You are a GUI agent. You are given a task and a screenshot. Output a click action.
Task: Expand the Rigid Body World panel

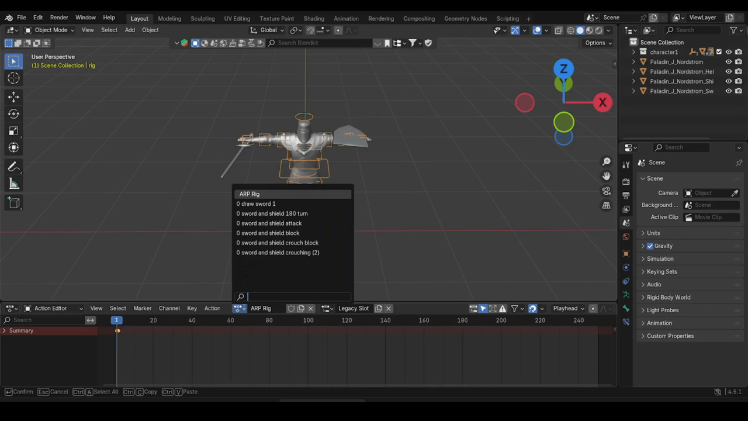668,298
